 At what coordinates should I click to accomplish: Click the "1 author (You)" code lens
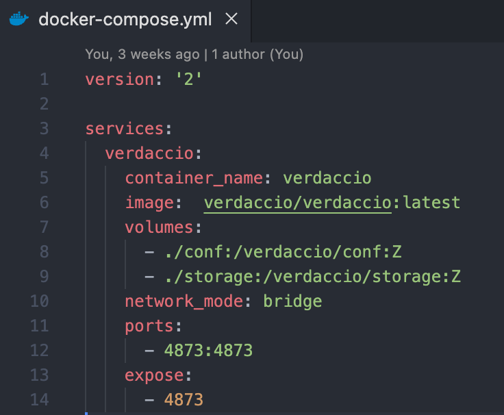pos(257,53)
